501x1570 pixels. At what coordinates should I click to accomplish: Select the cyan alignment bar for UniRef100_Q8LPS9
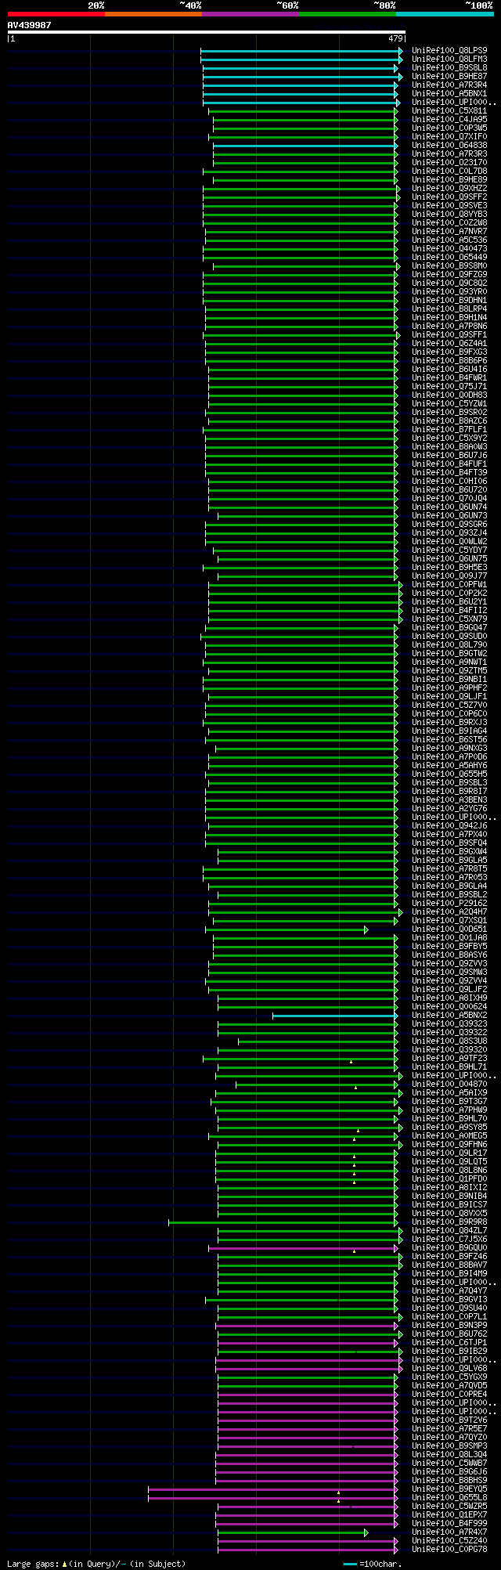pos(301,51)
